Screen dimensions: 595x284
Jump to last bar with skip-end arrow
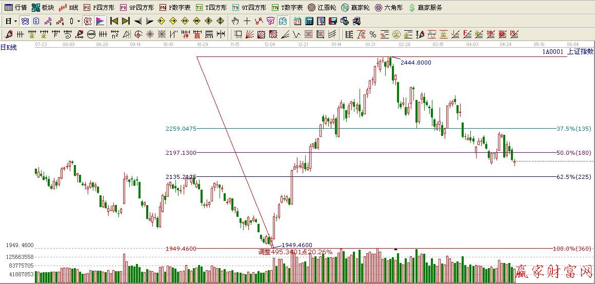click(126, 21)
